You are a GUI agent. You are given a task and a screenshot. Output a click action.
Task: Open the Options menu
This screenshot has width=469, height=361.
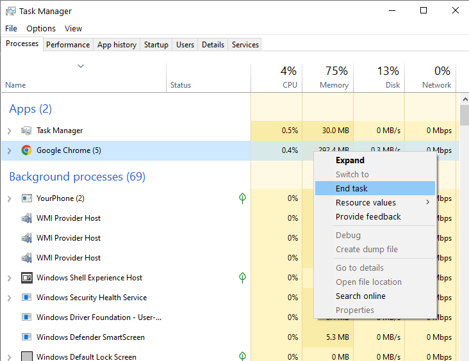pos(41,28)
